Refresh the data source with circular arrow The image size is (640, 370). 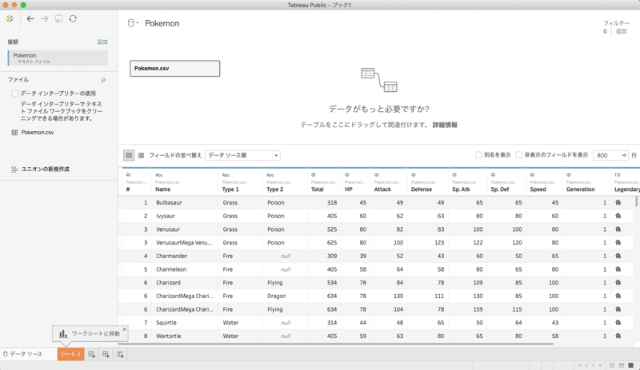coord(73,18)
